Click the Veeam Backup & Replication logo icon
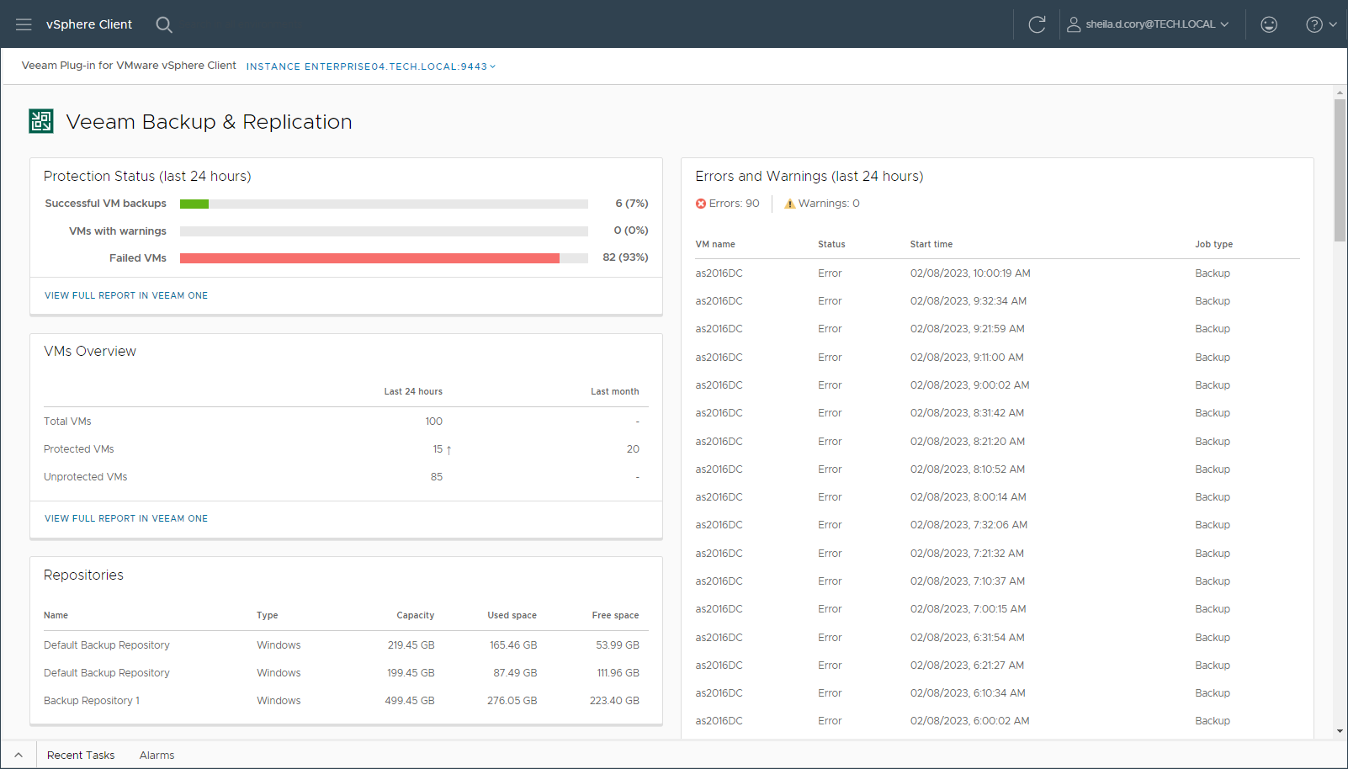The width and height of the screenshot is (1348, 769). pos(40,121)
